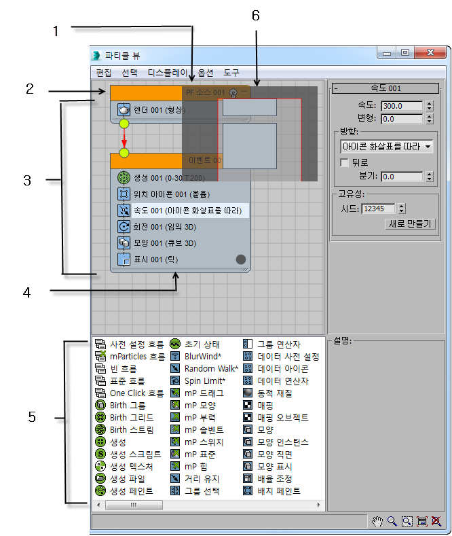452x536 pixels.
Task: Select Birth 스트림 operator in depot
Action: 124,430
